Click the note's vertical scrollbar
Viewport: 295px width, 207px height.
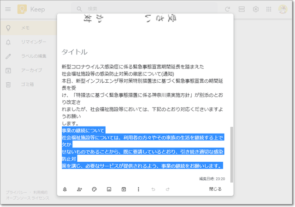click(x=231, y=152)
